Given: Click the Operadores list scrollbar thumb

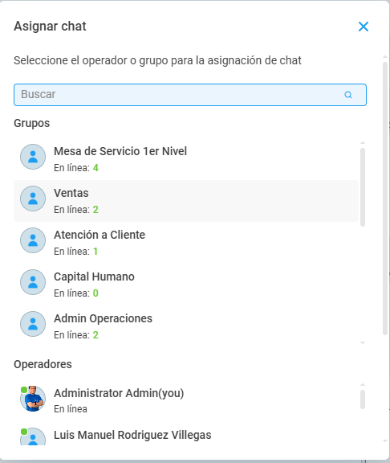Looking at the screenshot, I should coord(363,399).
